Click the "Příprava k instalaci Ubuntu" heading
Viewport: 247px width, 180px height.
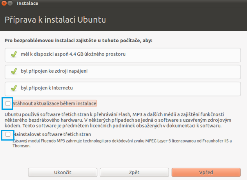tap(55, 19)
